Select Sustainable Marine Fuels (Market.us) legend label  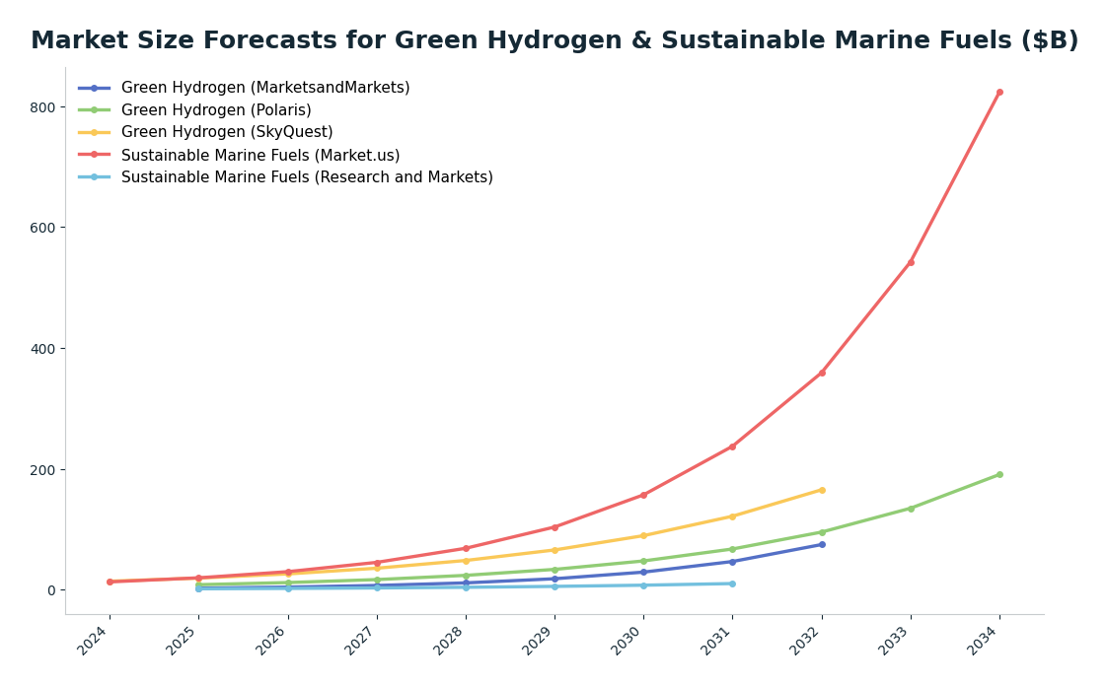pyautogui.click(x=260, y=155)
